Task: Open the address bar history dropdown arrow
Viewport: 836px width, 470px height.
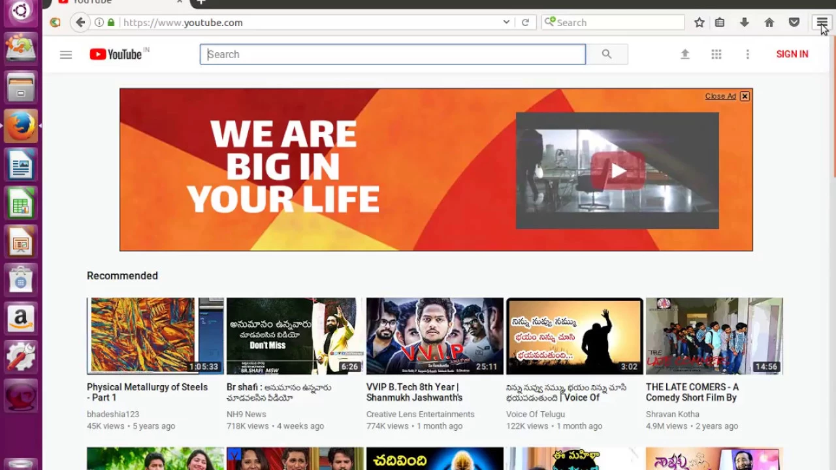Action: (x=506, y=22)
